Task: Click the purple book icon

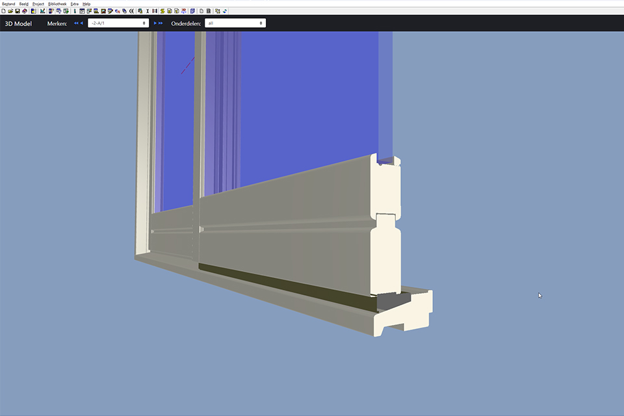Action: click(x=192, y=11)
